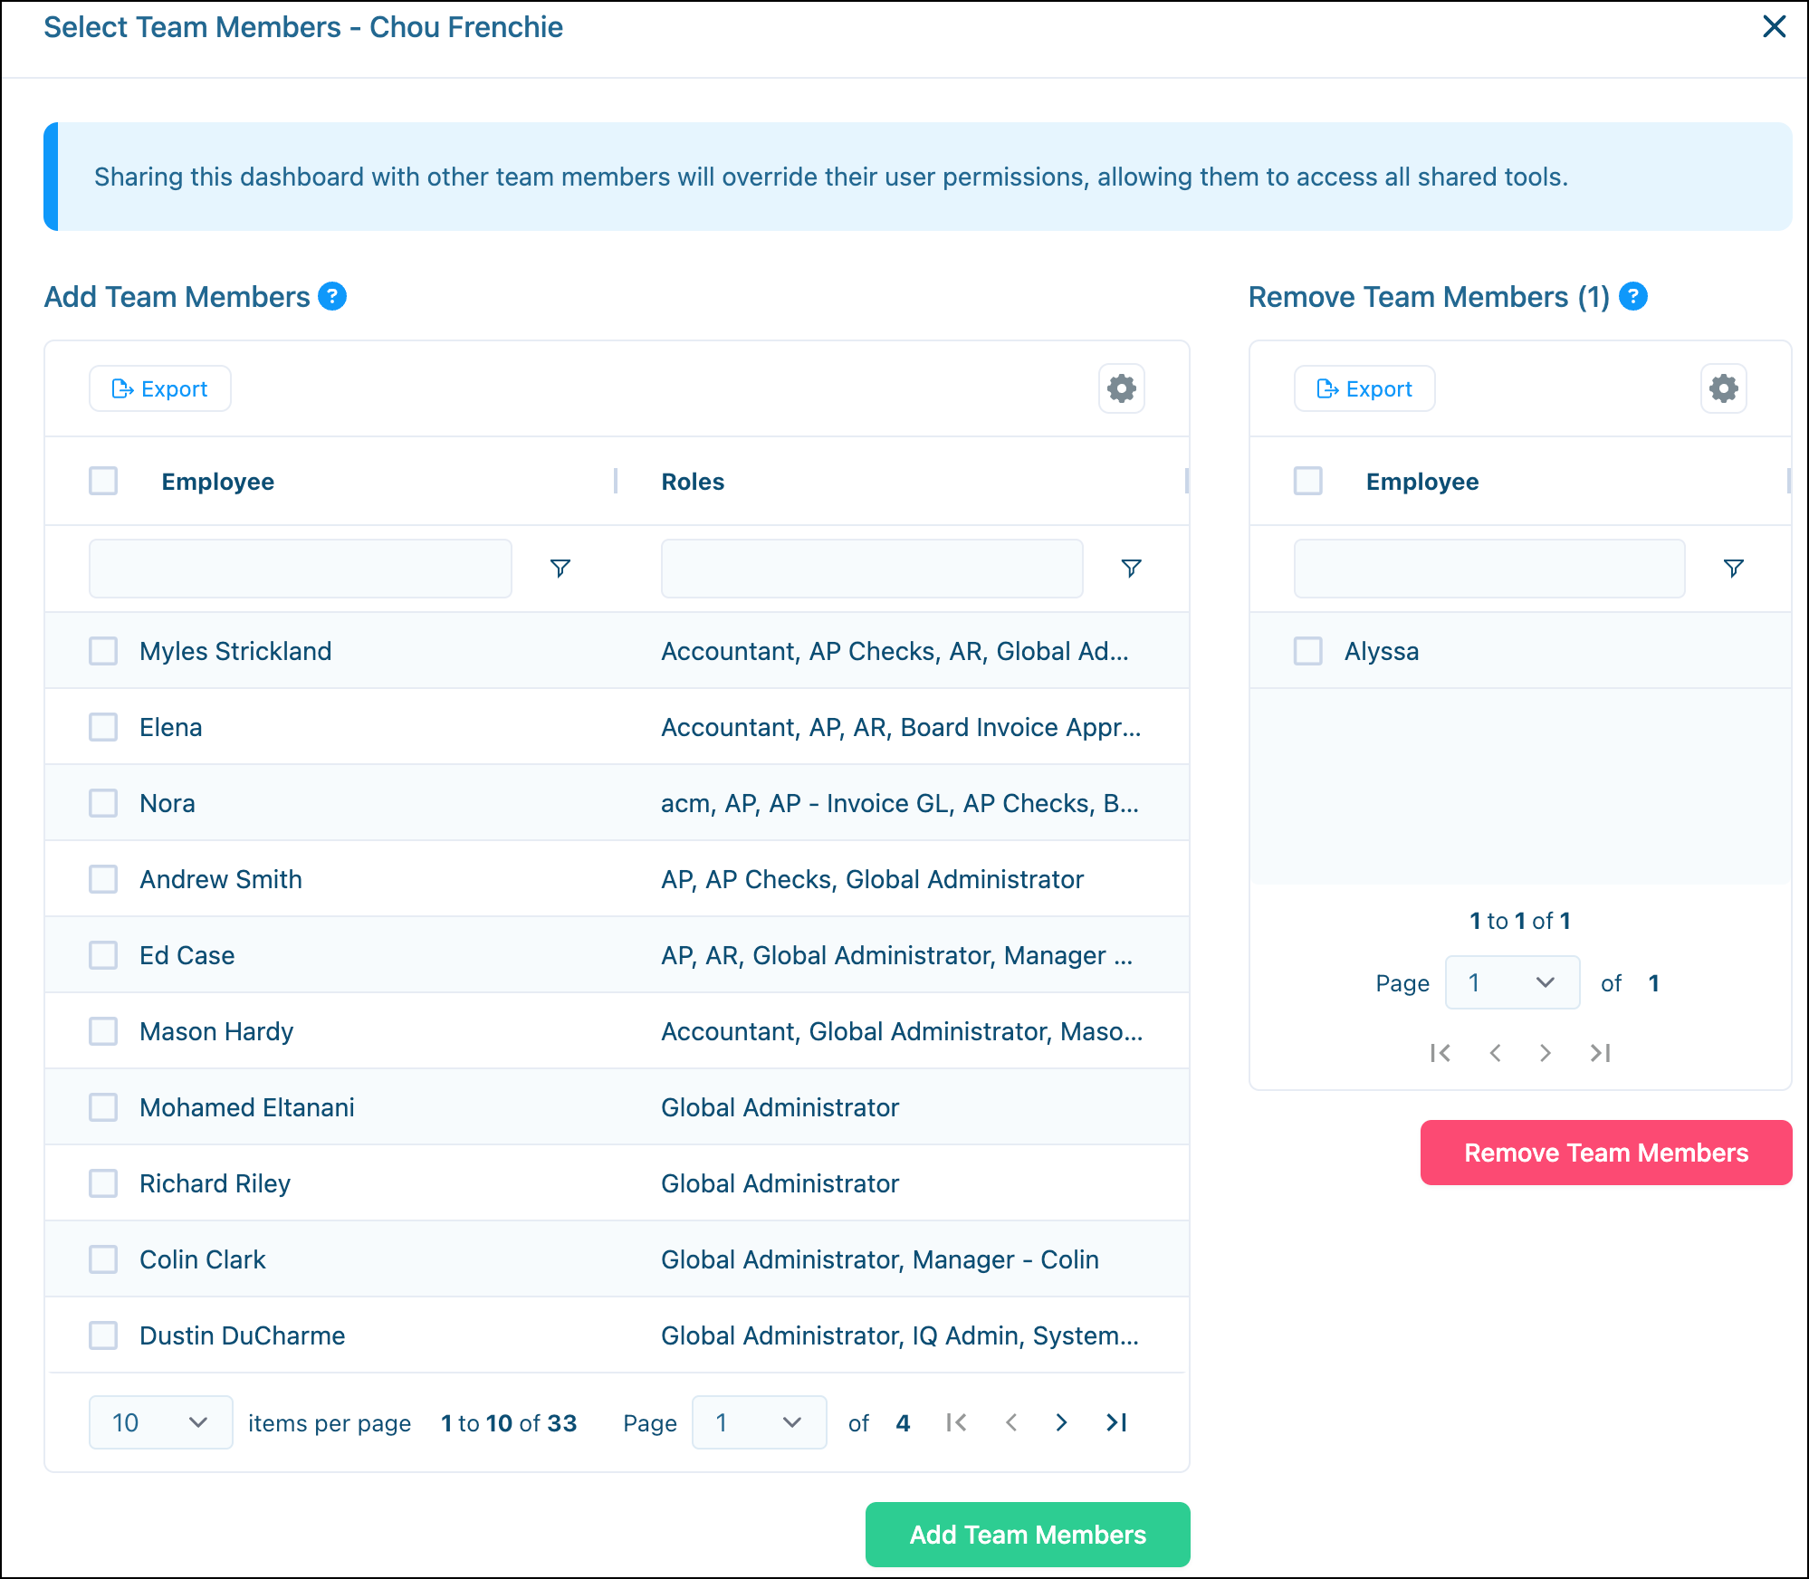Click Elena's roles cell text
Viewport: 1809px width, 1579px height.
click(900, 727)
